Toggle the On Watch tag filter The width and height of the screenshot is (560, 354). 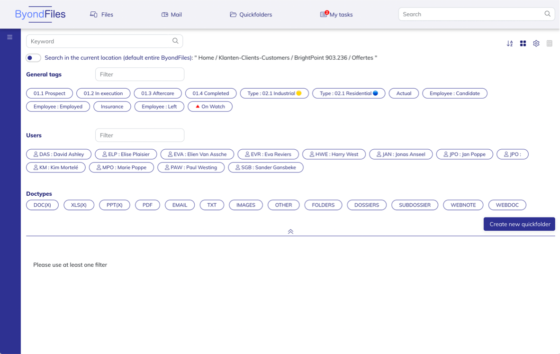210,107
